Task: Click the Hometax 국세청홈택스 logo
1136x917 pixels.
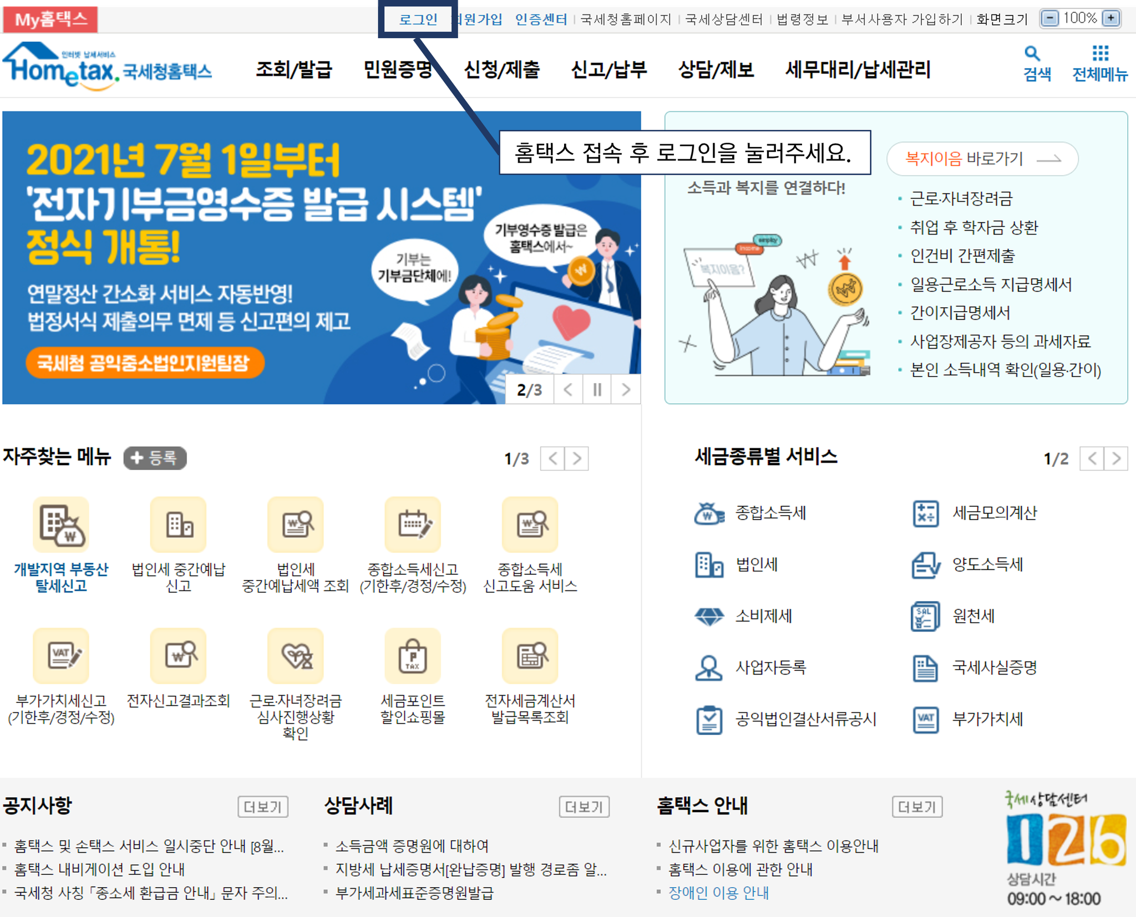Action: tap(108, 67)
